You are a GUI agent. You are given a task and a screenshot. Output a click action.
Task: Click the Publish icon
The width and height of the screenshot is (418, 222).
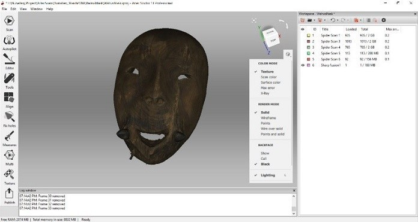point(9,196)
